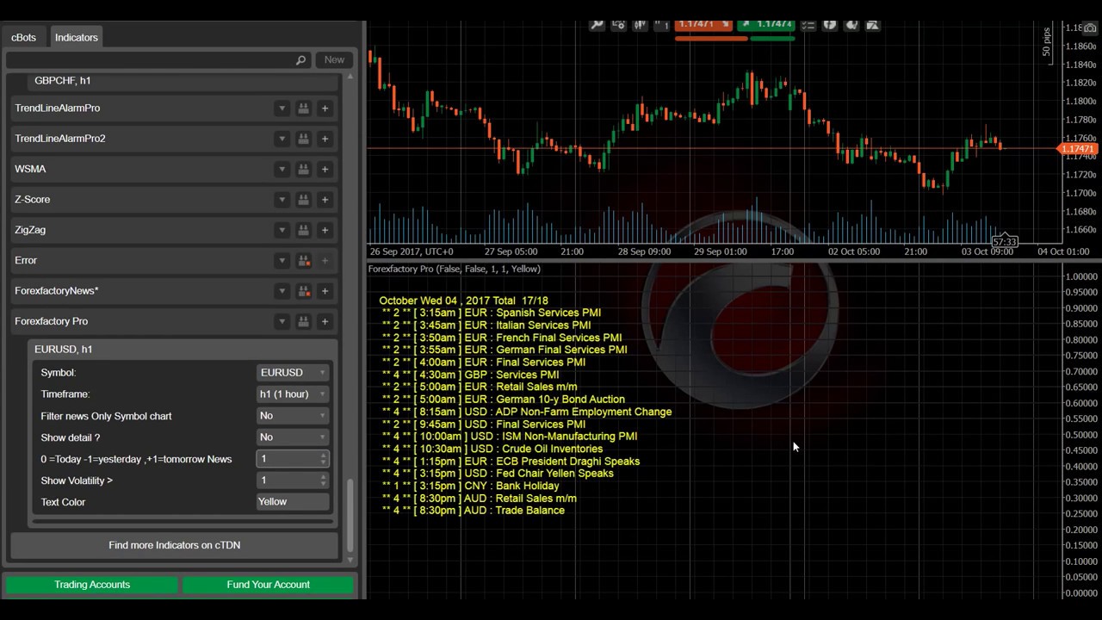Switch to the Indicators tab
1102x620 pixels.
click(77, 38)
